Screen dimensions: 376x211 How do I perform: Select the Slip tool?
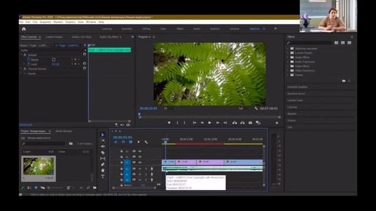(103, 158)
